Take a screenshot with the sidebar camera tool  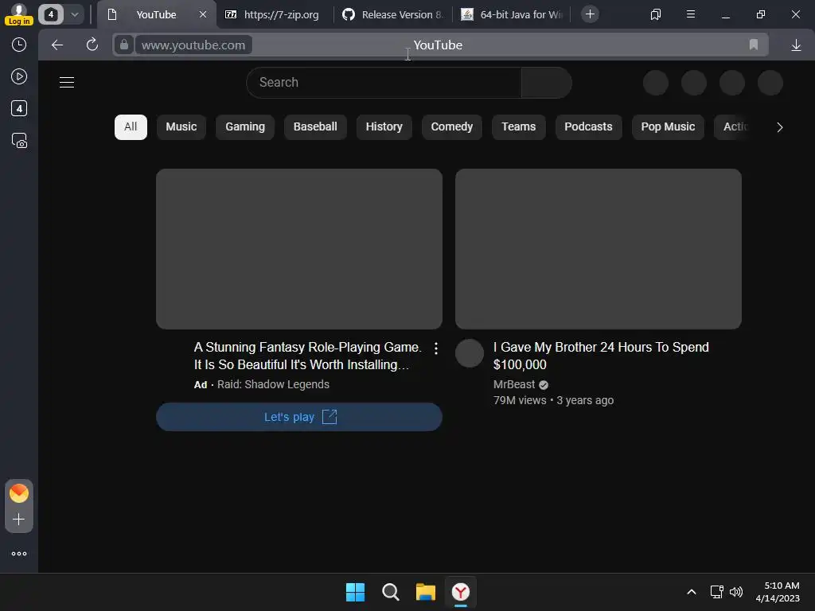point(19,141)
